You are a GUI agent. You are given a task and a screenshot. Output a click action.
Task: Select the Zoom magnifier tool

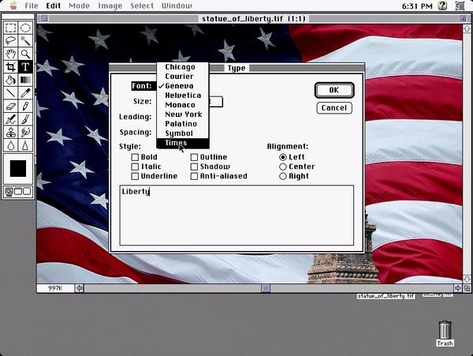(x=25, y=54)
